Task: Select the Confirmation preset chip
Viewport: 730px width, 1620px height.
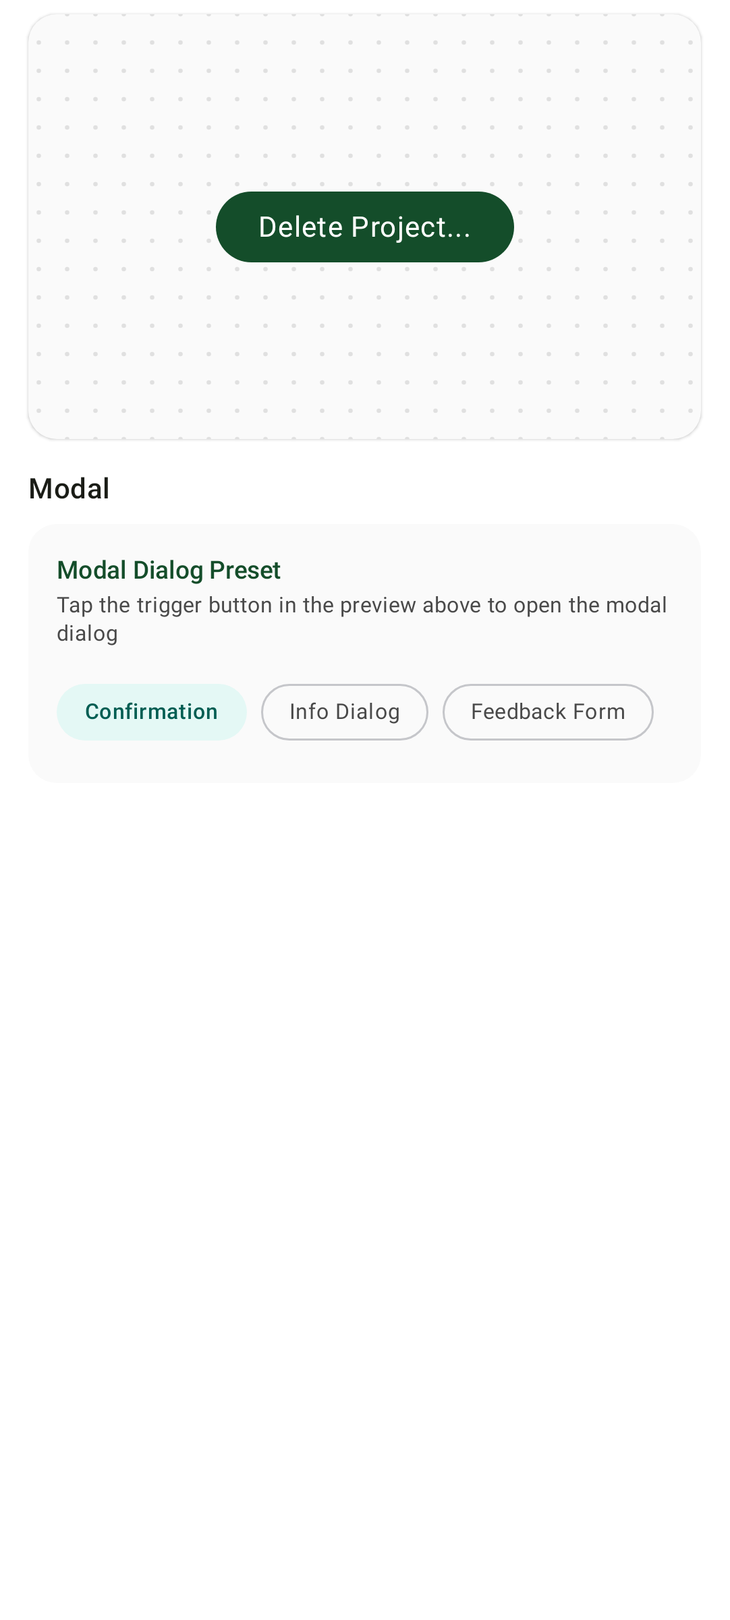Action: (x=152, y=712)
